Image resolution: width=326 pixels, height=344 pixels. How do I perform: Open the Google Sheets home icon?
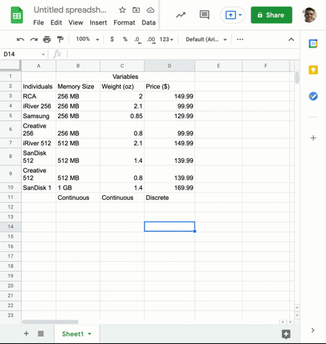(17, 15)
